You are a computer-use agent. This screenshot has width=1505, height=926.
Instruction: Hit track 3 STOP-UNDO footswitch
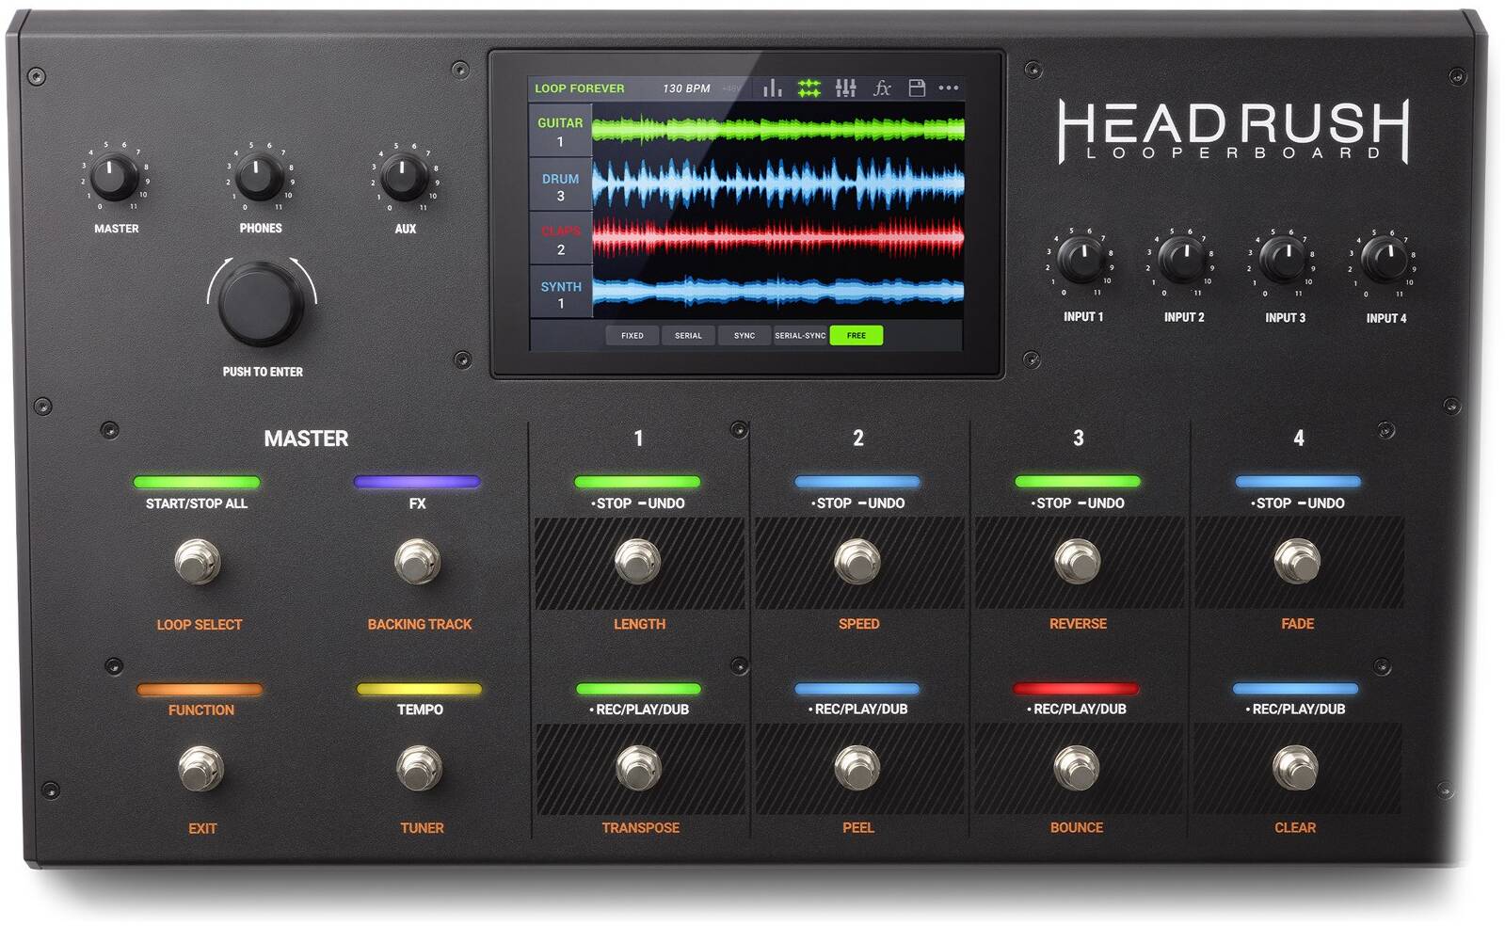[x=1078, y=561]
